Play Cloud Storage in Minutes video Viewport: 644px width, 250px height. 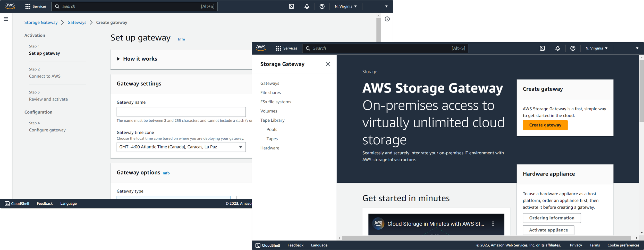(436, 224)
